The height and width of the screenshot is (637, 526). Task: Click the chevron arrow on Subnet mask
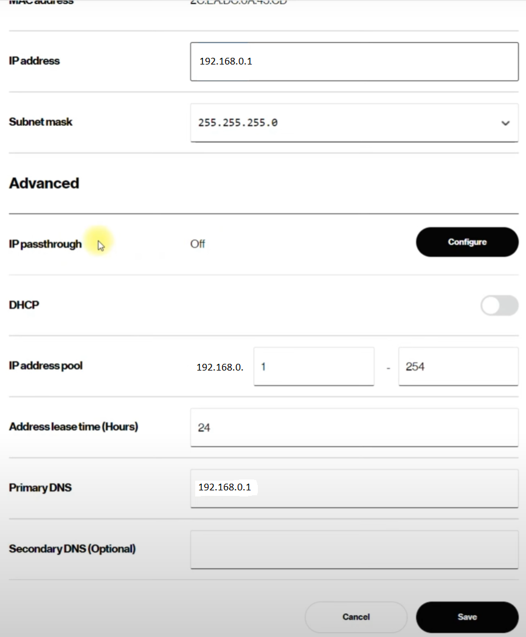505,123
